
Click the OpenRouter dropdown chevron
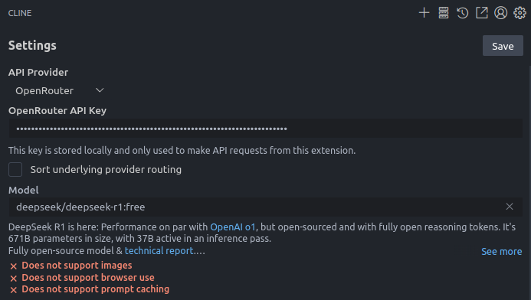100,90
